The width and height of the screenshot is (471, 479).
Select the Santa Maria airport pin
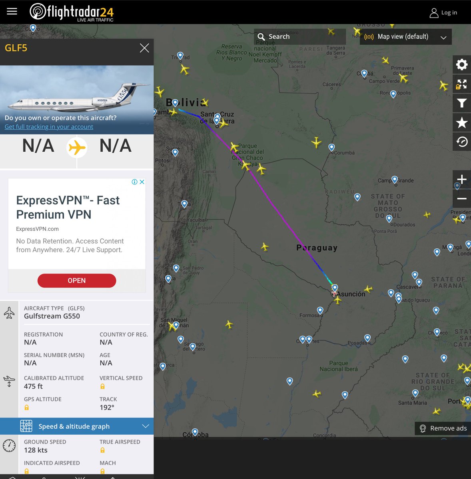tap(415, 393)
